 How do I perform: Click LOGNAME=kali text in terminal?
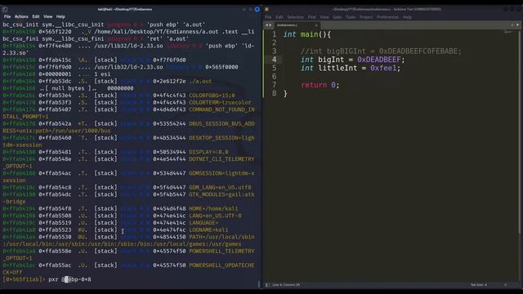(208, 230)
